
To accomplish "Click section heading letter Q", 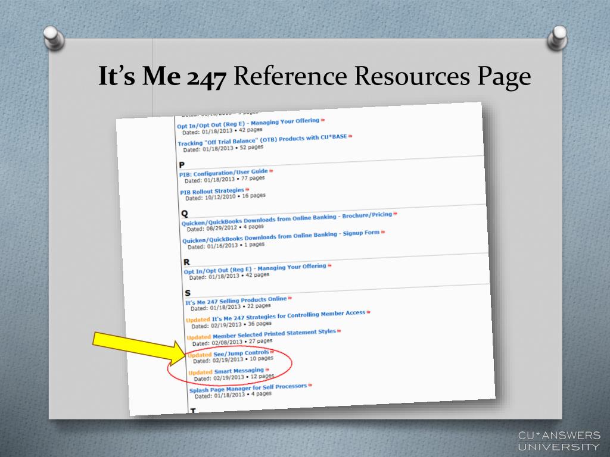I will click(185, 214).
